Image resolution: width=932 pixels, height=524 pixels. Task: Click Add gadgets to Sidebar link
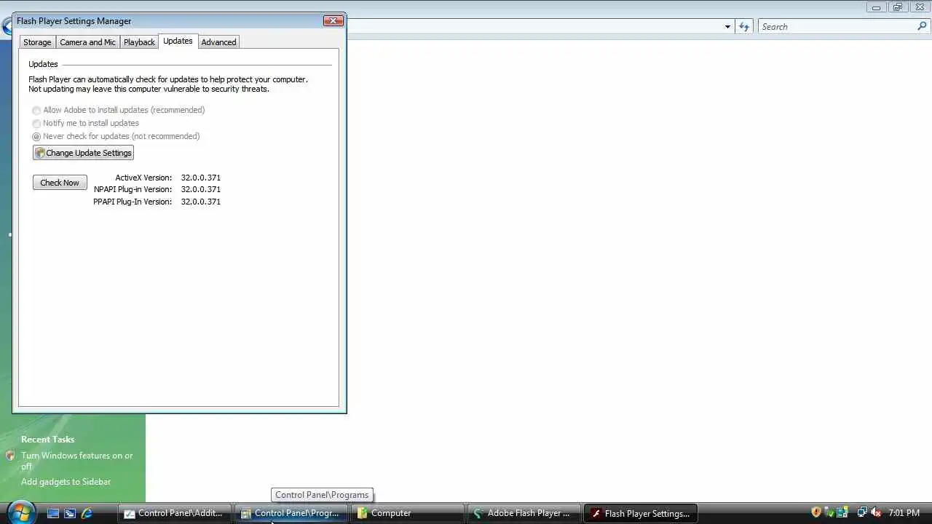[x=66, y=482]
